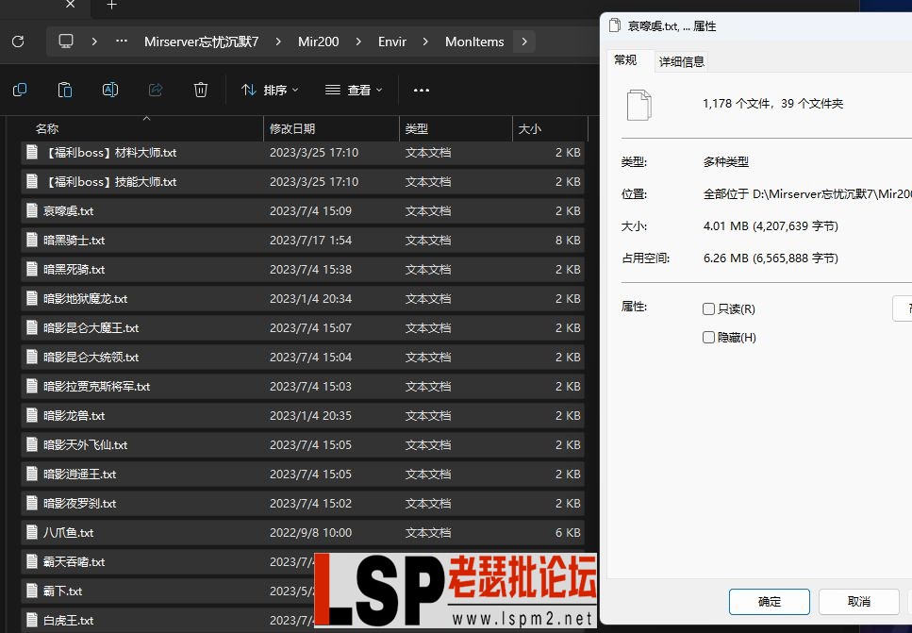
Task: Select the file 【福利boss】技能大师.txt
Action: pos(303,181)
